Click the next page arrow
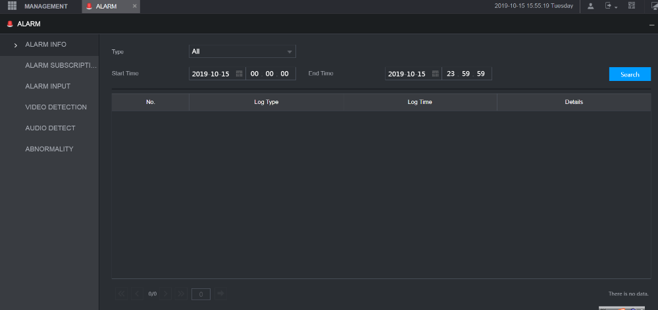Viewport: 658px width, 310px height. pos(166,294)
